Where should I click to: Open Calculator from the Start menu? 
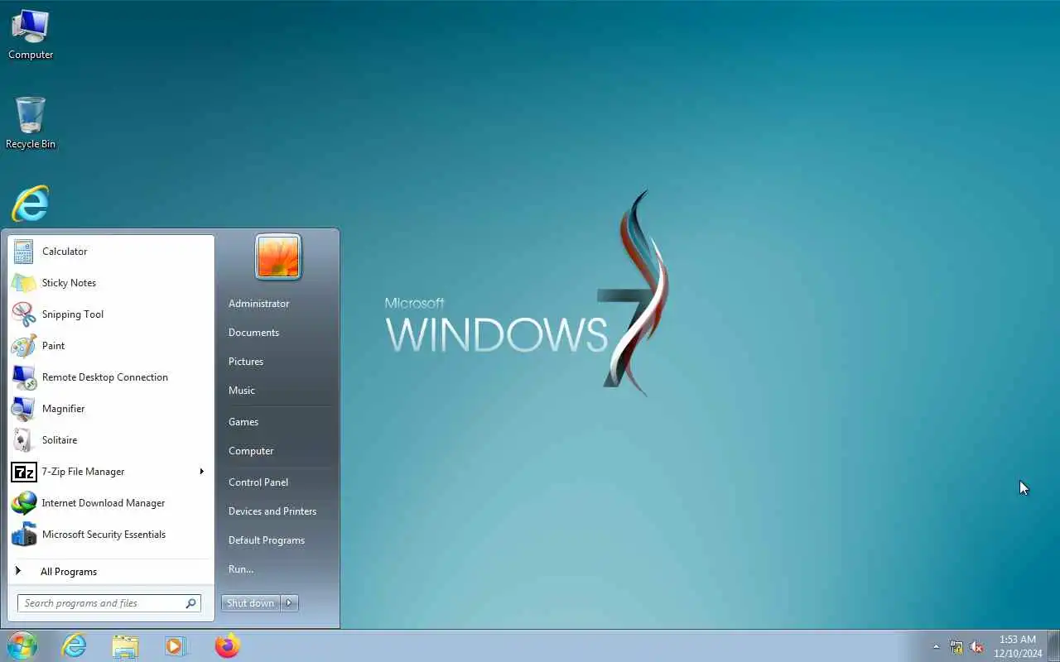pyautogui.click(x=111, y=252)
